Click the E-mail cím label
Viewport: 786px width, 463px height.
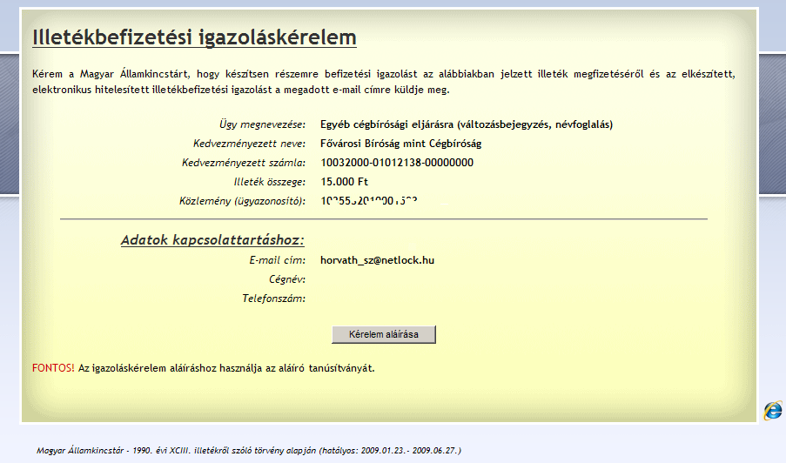[277, 260]
